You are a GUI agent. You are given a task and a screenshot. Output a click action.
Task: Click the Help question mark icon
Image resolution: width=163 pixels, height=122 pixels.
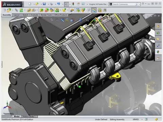pos(143,4)
